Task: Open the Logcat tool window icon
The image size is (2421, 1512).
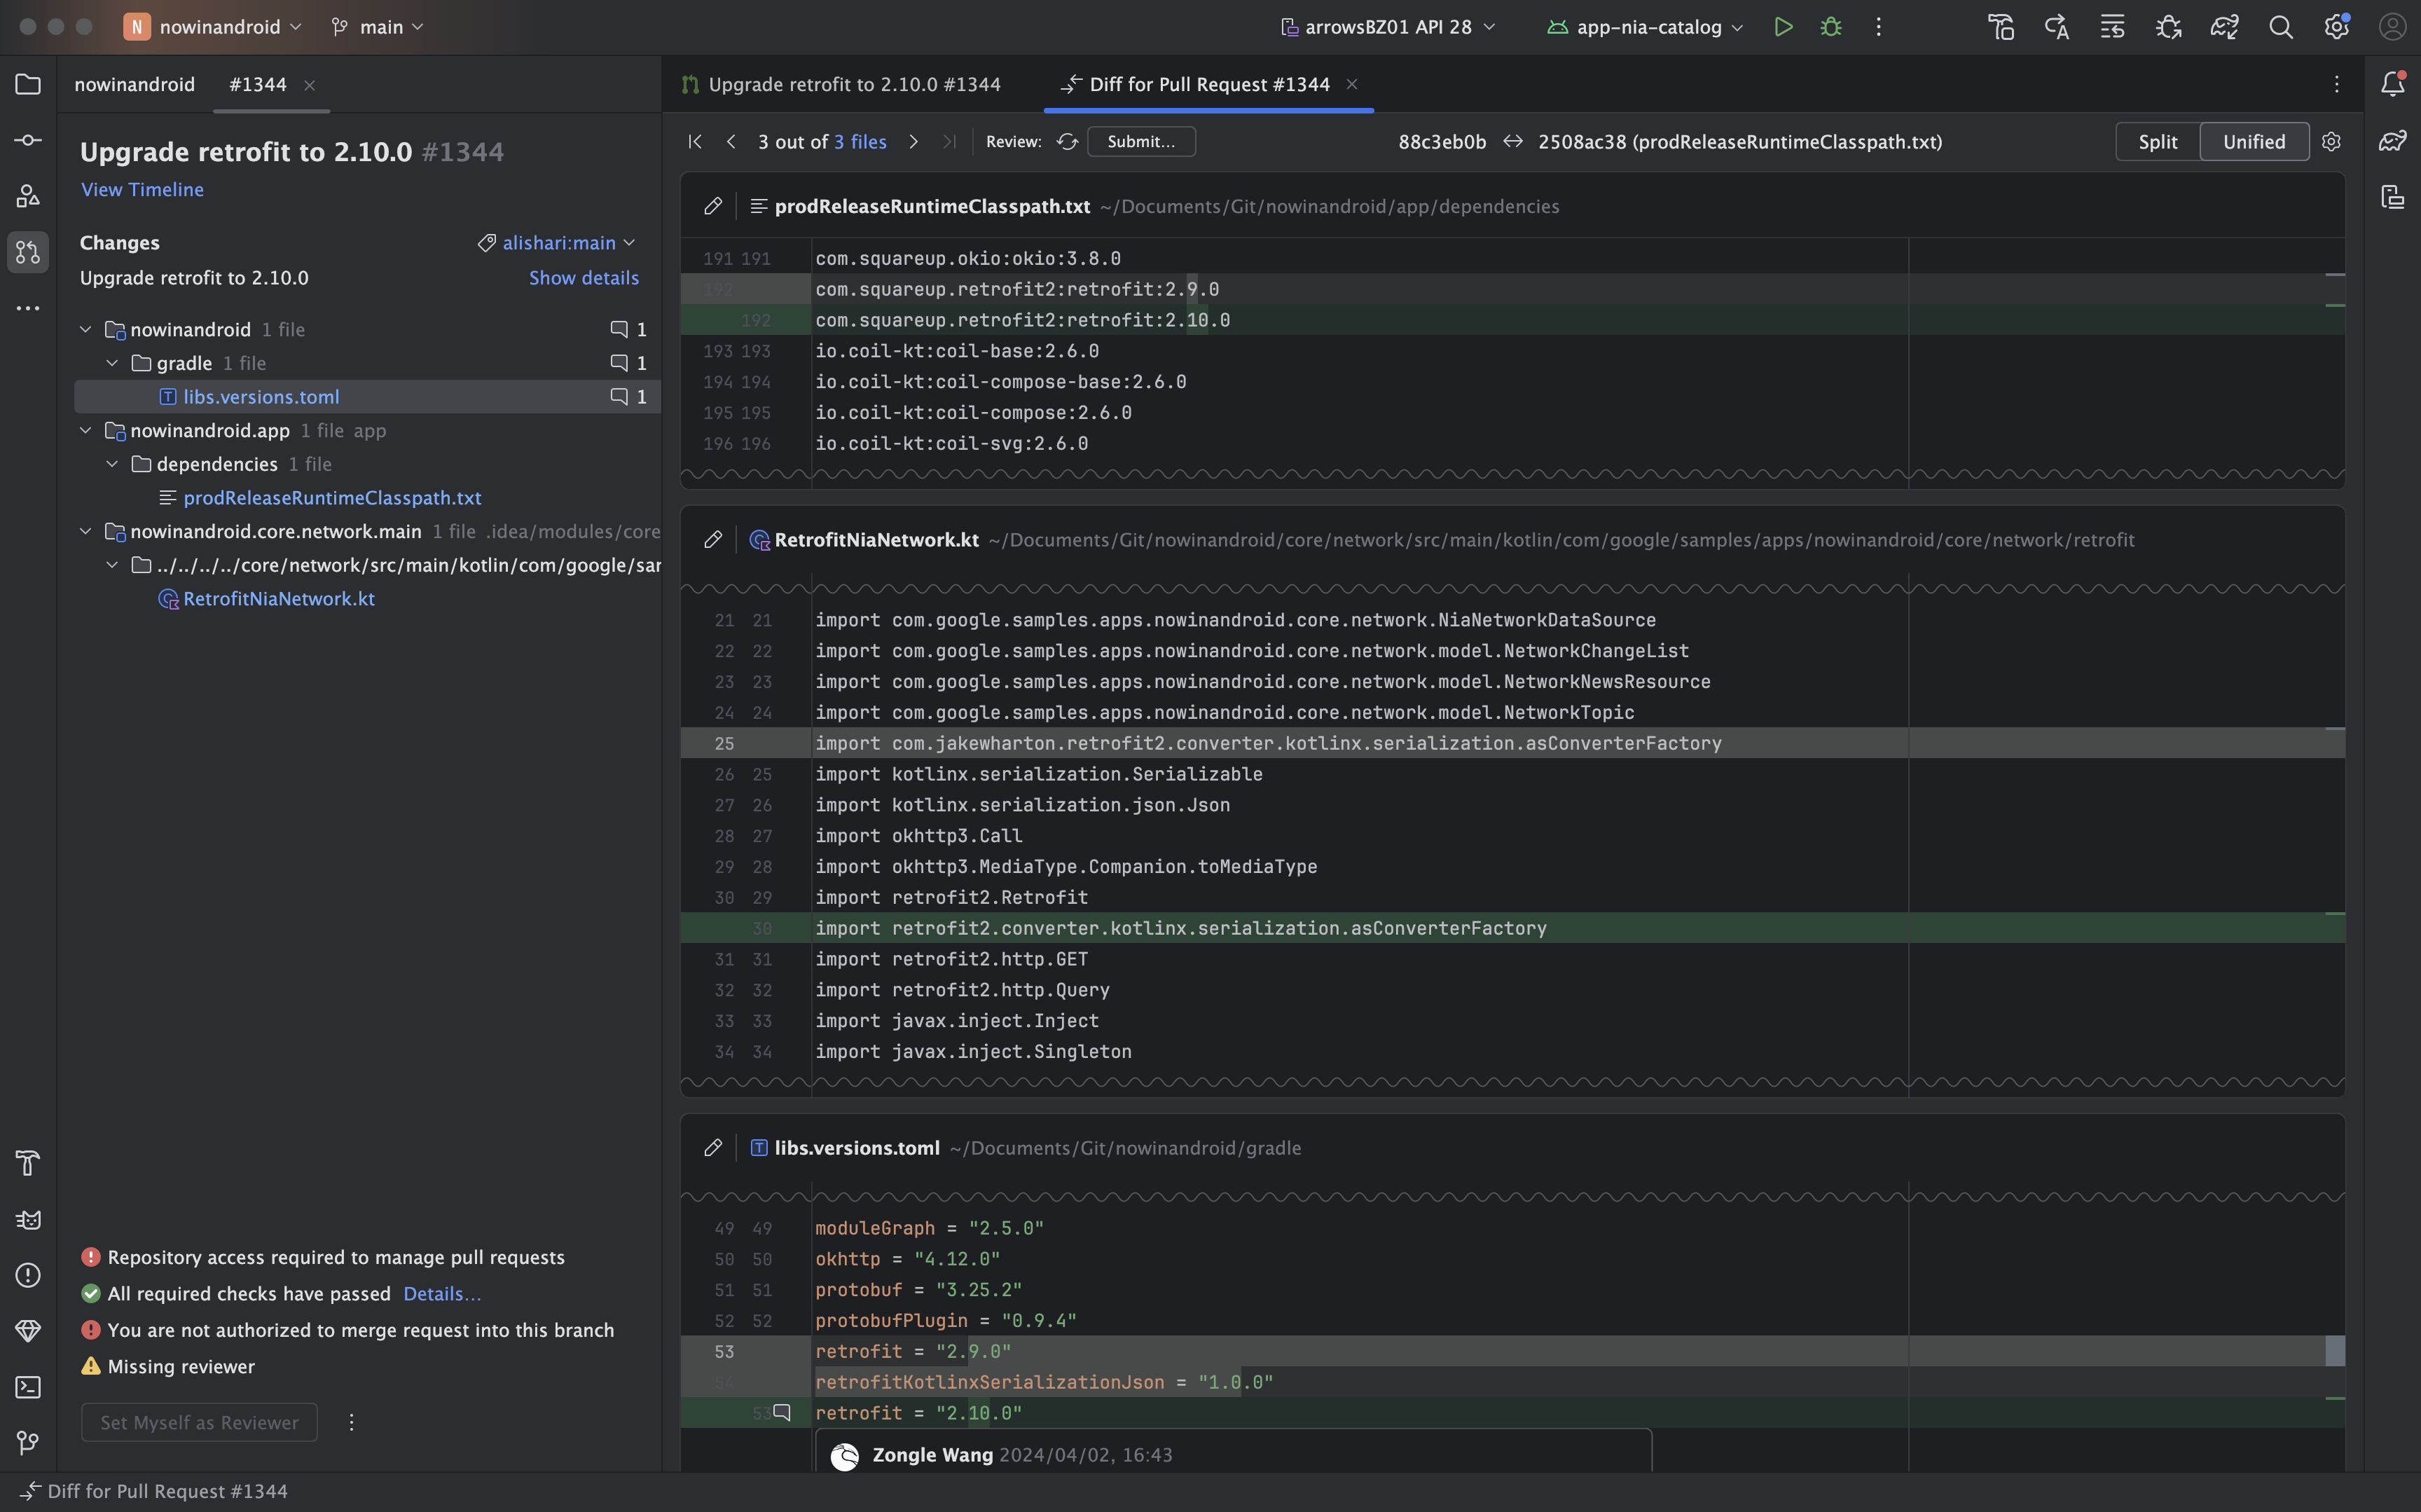Action: [x=28, y=1219]
